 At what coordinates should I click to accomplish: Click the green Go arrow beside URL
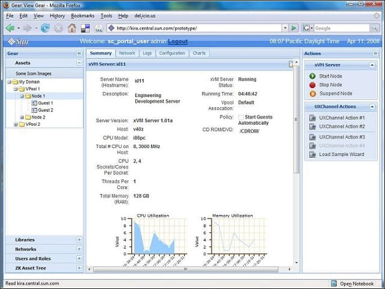coord(294,28)
